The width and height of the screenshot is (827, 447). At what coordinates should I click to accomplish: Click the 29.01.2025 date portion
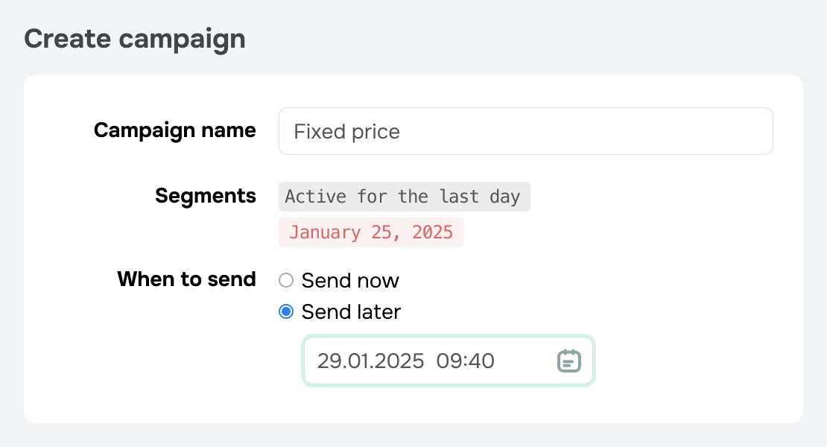(x=370, y=361)
